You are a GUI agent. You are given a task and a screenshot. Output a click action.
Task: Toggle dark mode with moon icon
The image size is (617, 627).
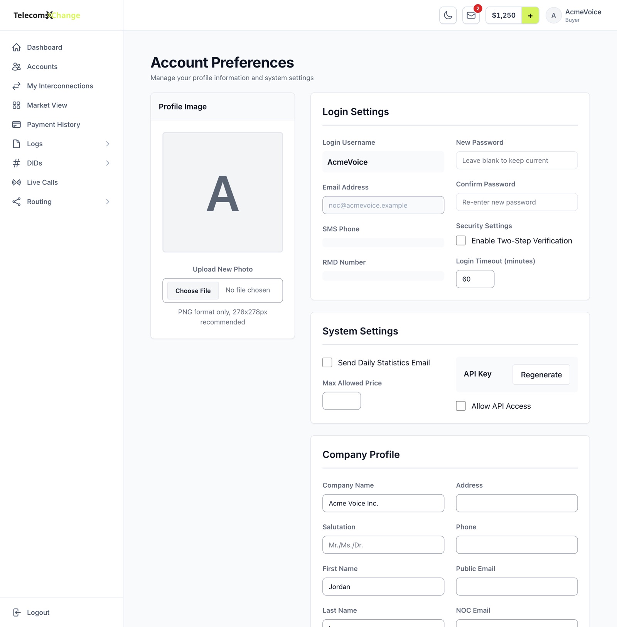coord(448,15)
